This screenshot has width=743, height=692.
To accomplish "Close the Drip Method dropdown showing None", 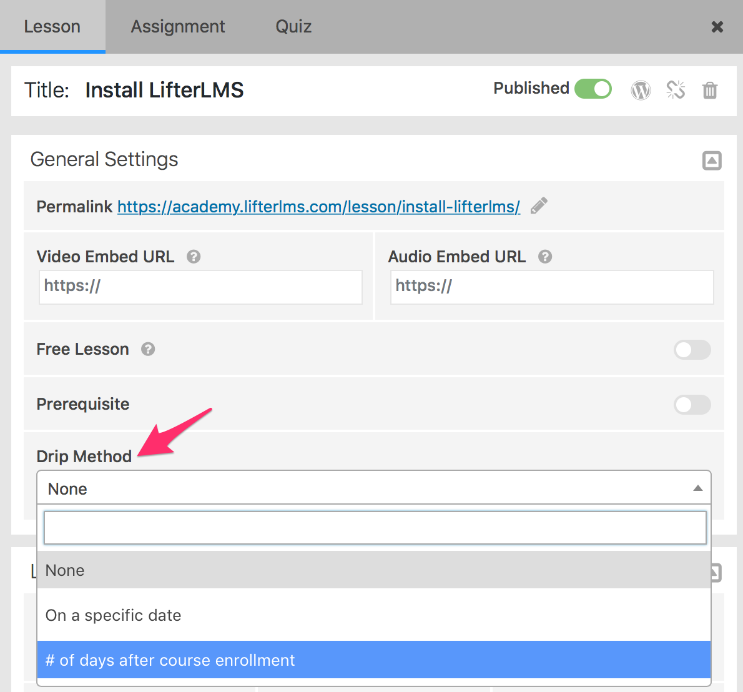I will pos(373,488).
